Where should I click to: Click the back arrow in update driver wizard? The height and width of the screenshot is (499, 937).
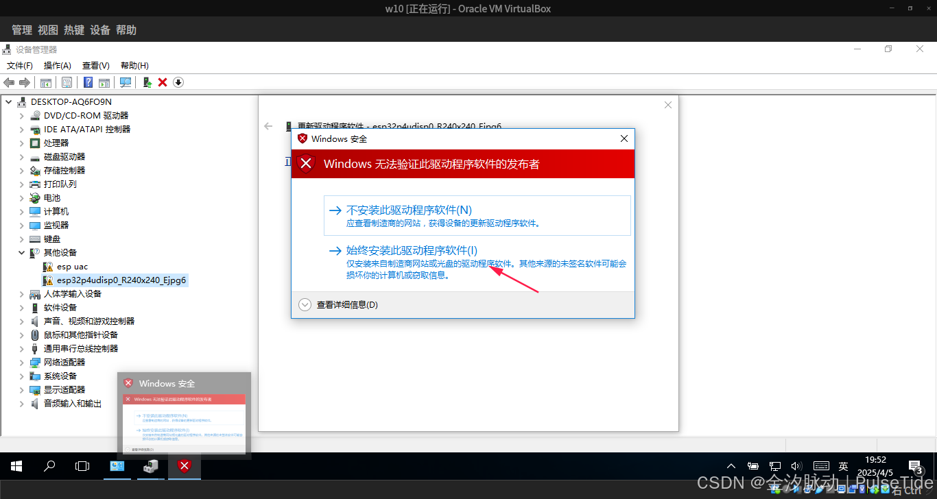(x=269, y=126)
